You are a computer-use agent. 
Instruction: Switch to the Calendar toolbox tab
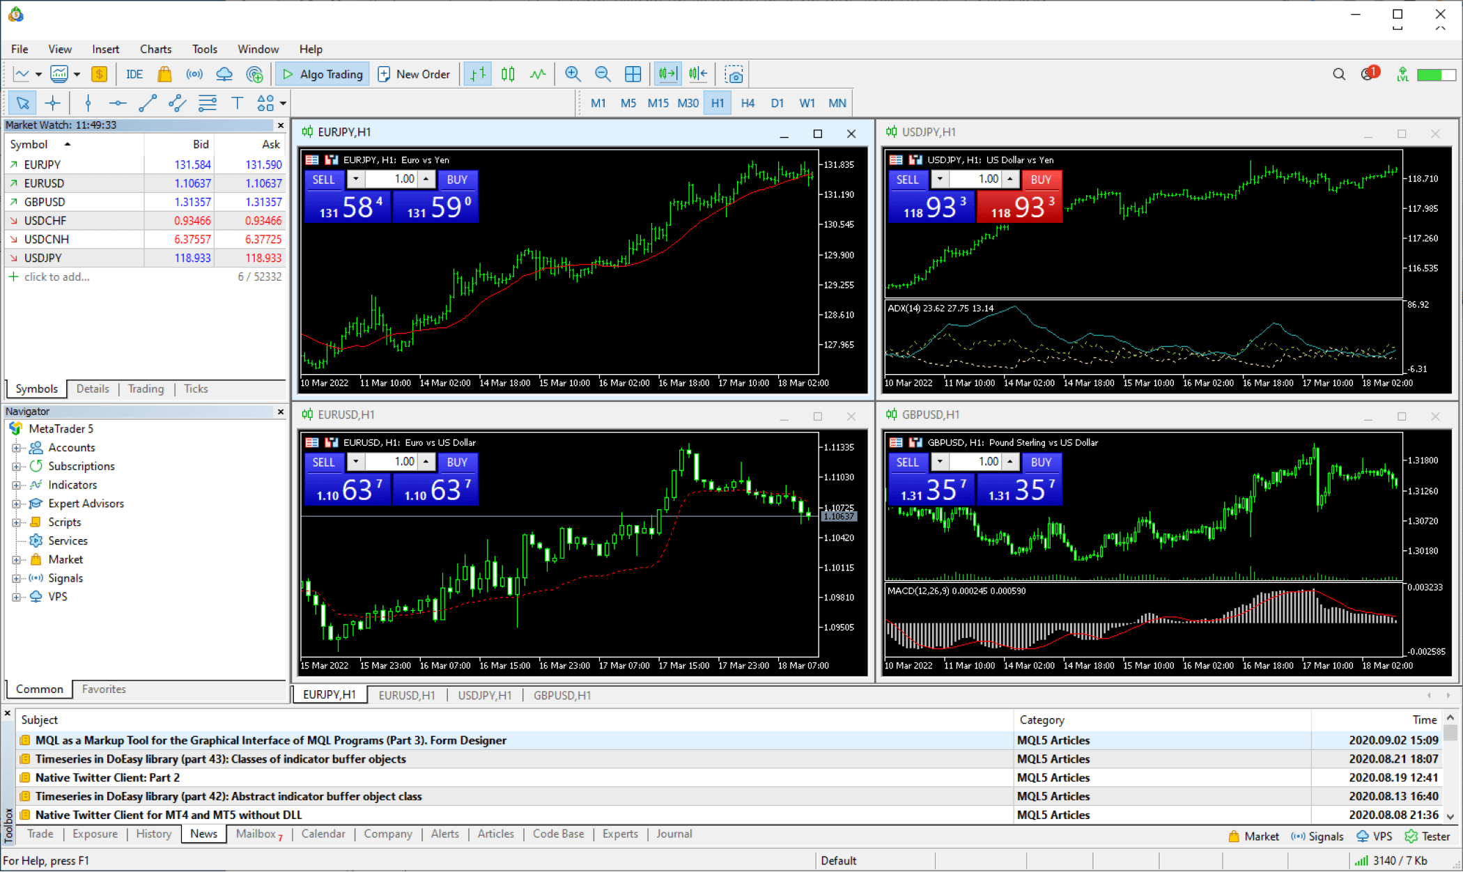[323, 834]
